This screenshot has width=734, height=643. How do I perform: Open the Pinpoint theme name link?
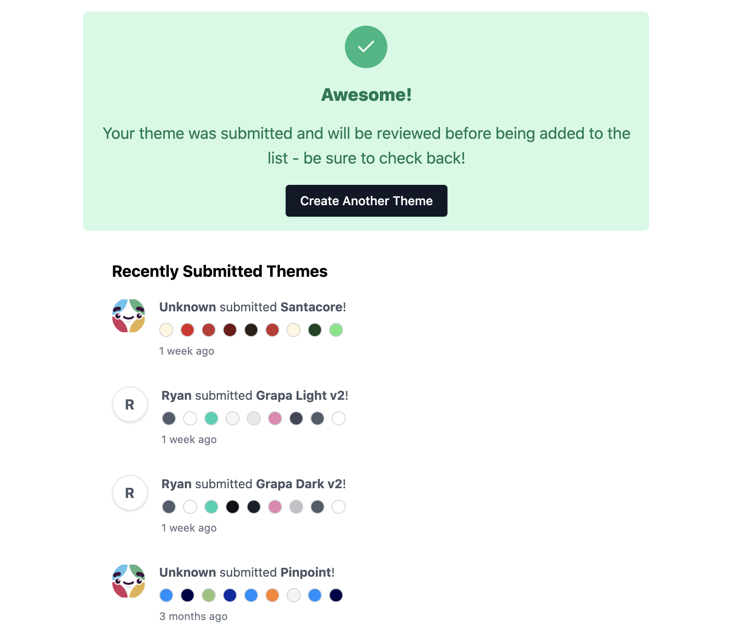[x=306, y=572]
